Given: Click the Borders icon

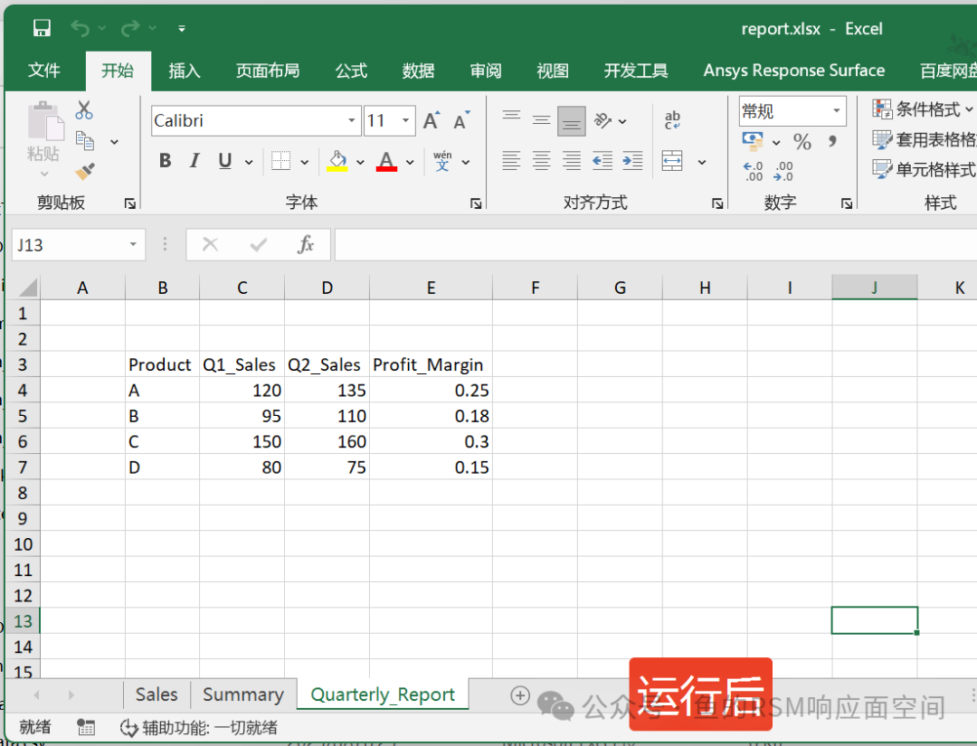Looking at the screenshot, I should pyautogui.click(x=281, y=161).
